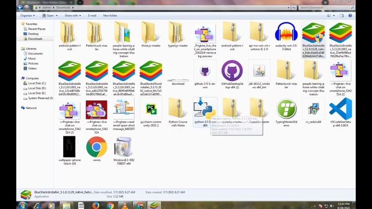Expand the arrow next to Open button
372x209 pixels.
57,16
